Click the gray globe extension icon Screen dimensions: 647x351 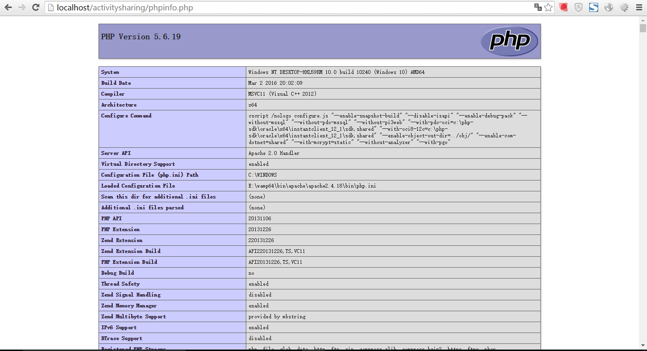(609, 8)
